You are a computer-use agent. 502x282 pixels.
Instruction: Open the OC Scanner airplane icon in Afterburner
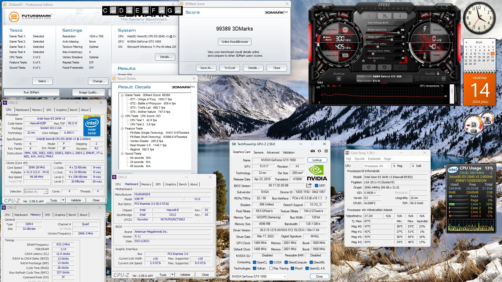coord(385,16)
